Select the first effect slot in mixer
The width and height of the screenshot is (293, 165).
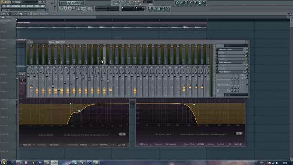pos(231,49)
